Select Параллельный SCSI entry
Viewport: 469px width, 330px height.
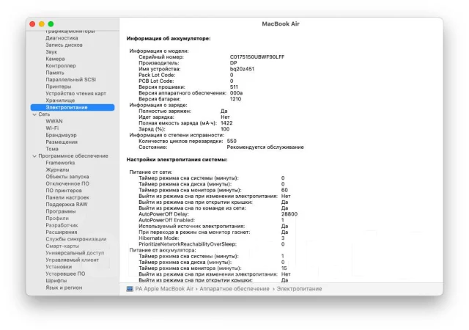tap(70, 79)
